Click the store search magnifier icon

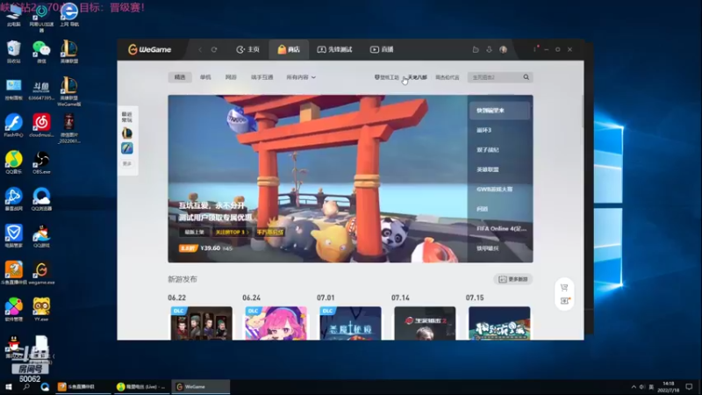tap(526, 77)
